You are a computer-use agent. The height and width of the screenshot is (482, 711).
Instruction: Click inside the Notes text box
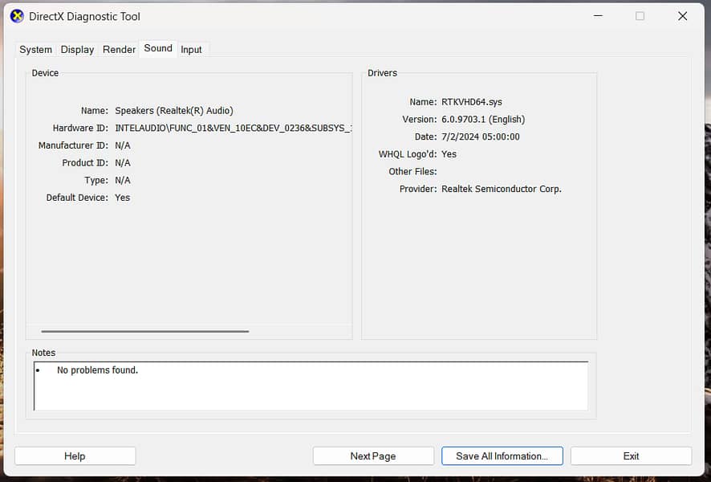tap(311, 386)
